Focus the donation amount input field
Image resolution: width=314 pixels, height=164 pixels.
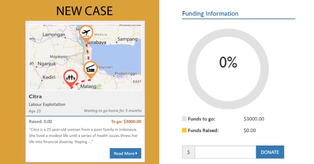tap(225, 152)
